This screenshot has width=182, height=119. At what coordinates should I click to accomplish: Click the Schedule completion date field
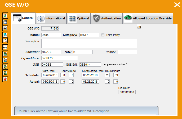point(90,75)
